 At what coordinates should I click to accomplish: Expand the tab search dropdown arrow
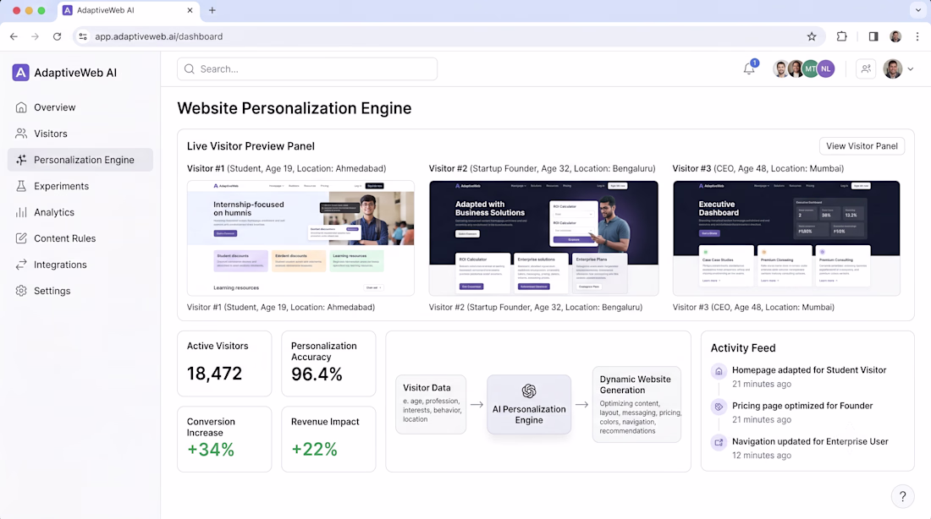pyautogui.click(x=918, y=10)
